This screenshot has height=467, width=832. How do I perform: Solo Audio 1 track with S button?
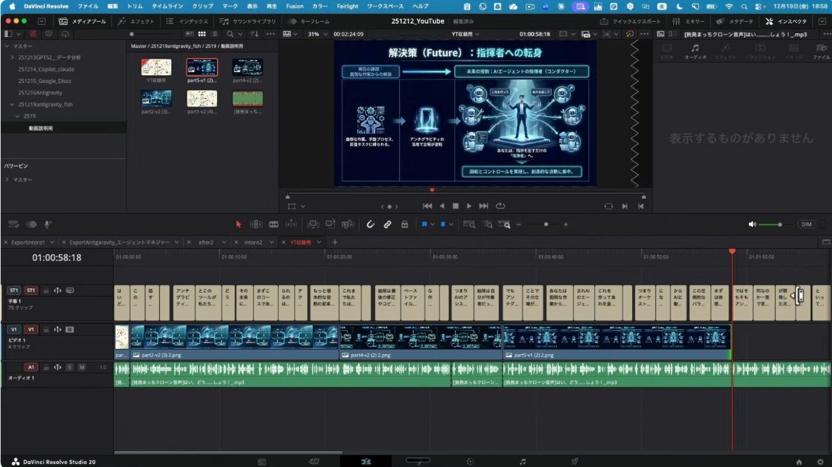pos(70,367)
